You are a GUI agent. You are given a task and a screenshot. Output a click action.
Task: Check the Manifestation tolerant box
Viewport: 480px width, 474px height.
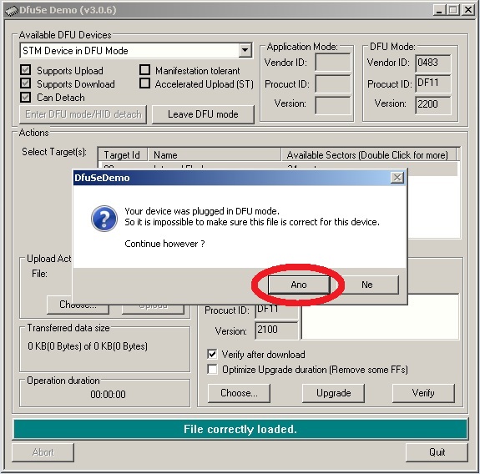tap(144, 70)
